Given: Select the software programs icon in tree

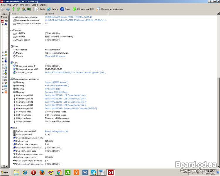Looking at the screenshot, I should 6,80.
